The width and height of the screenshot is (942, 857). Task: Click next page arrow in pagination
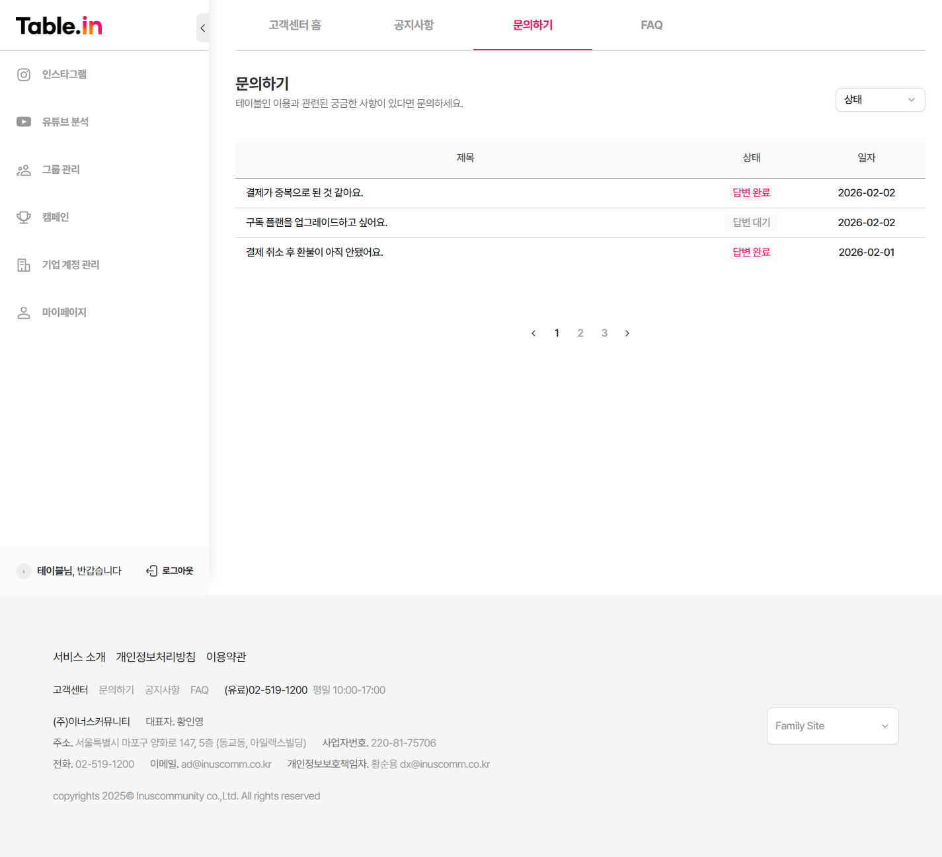click(x=627, y=333)
